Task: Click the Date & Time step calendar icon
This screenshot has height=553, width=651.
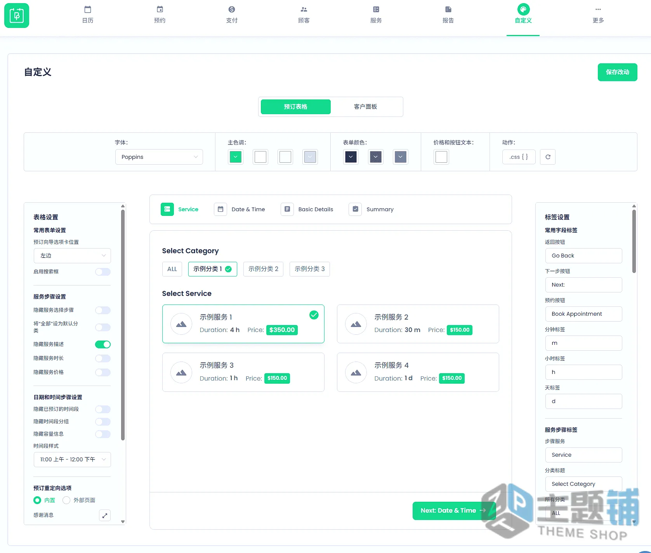Action: point(220,209)
